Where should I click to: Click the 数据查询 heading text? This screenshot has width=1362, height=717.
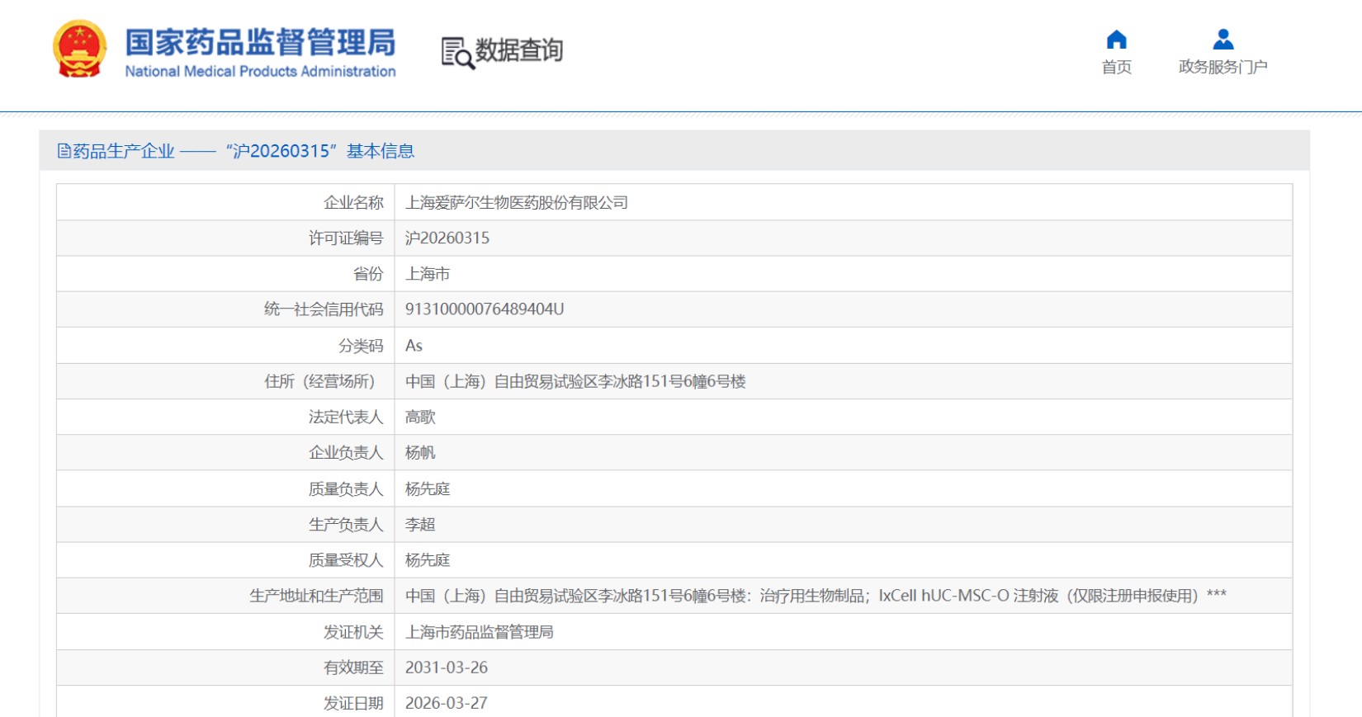point(519,50)
